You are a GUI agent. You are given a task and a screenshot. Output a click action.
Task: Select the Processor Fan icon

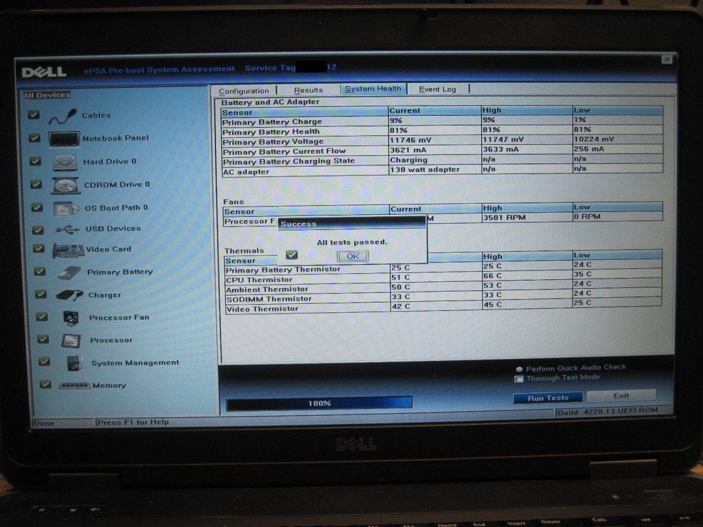click(71, 318)
